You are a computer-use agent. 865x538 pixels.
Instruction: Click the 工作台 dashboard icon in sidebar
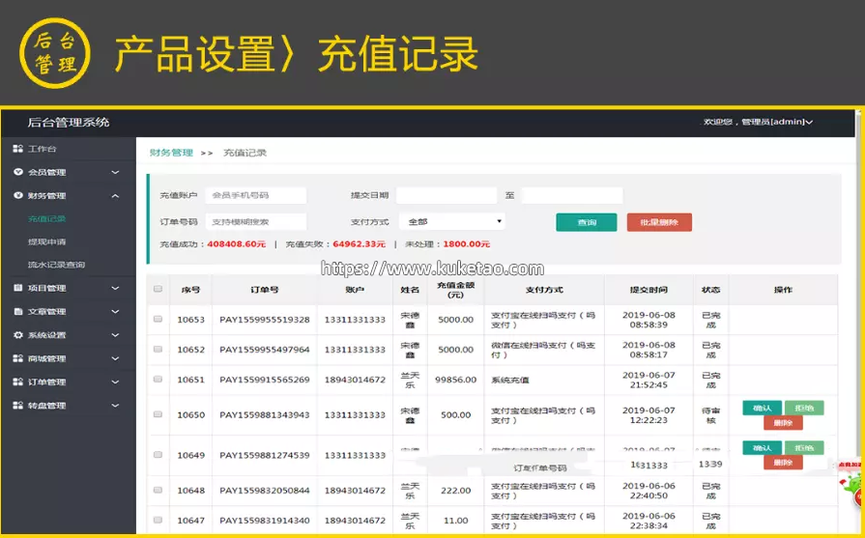[x=17, y=149]
